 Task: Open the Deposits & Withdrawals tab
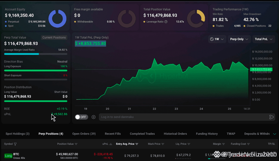coord(257,134)
